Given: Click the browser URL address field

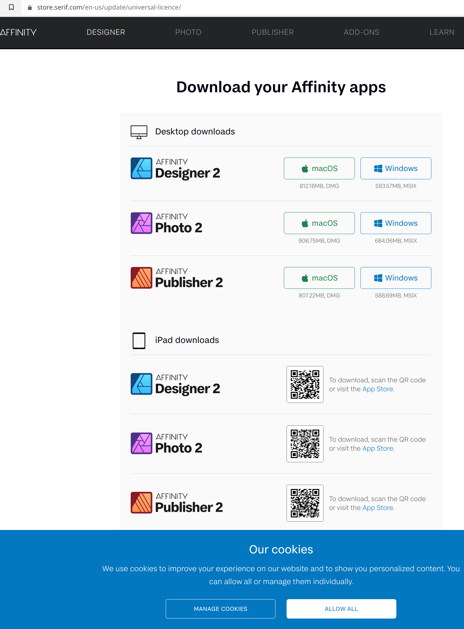Looking at the screenshot, I should click(243, 7).
